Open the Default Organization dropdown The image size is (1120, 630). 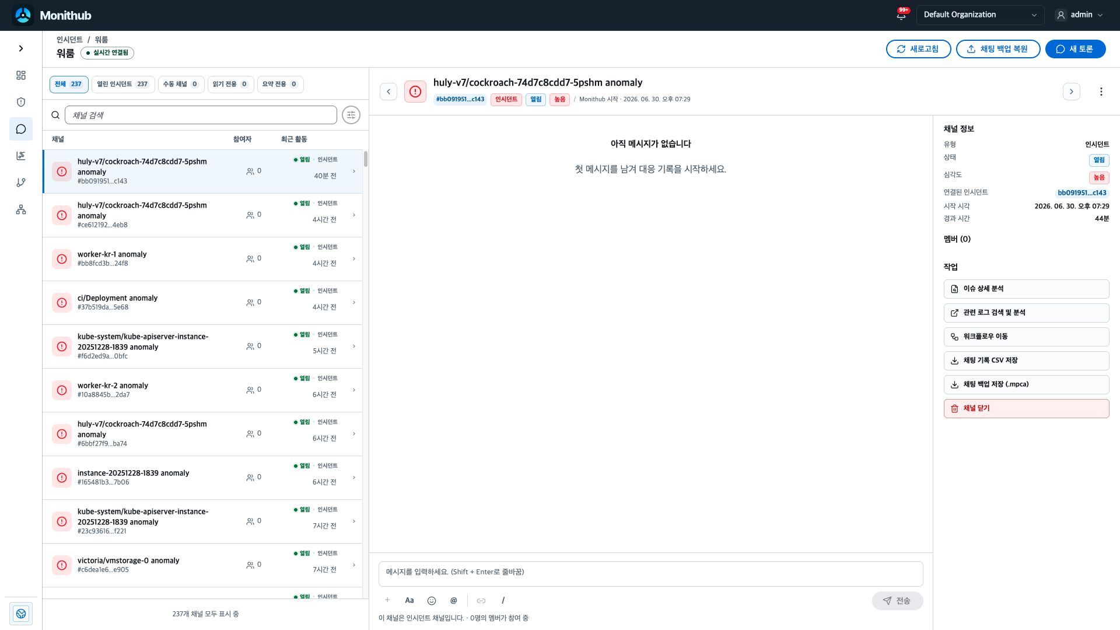(x=980, y=15)
